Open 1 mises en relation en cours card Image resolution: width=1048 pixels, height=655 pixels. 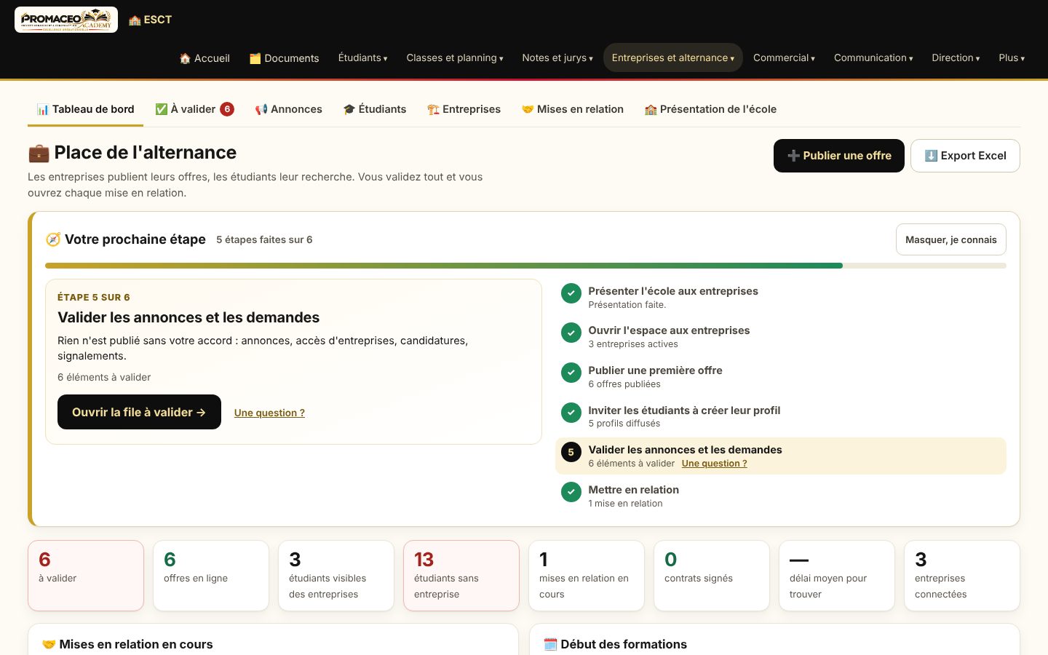click(587, 576)
